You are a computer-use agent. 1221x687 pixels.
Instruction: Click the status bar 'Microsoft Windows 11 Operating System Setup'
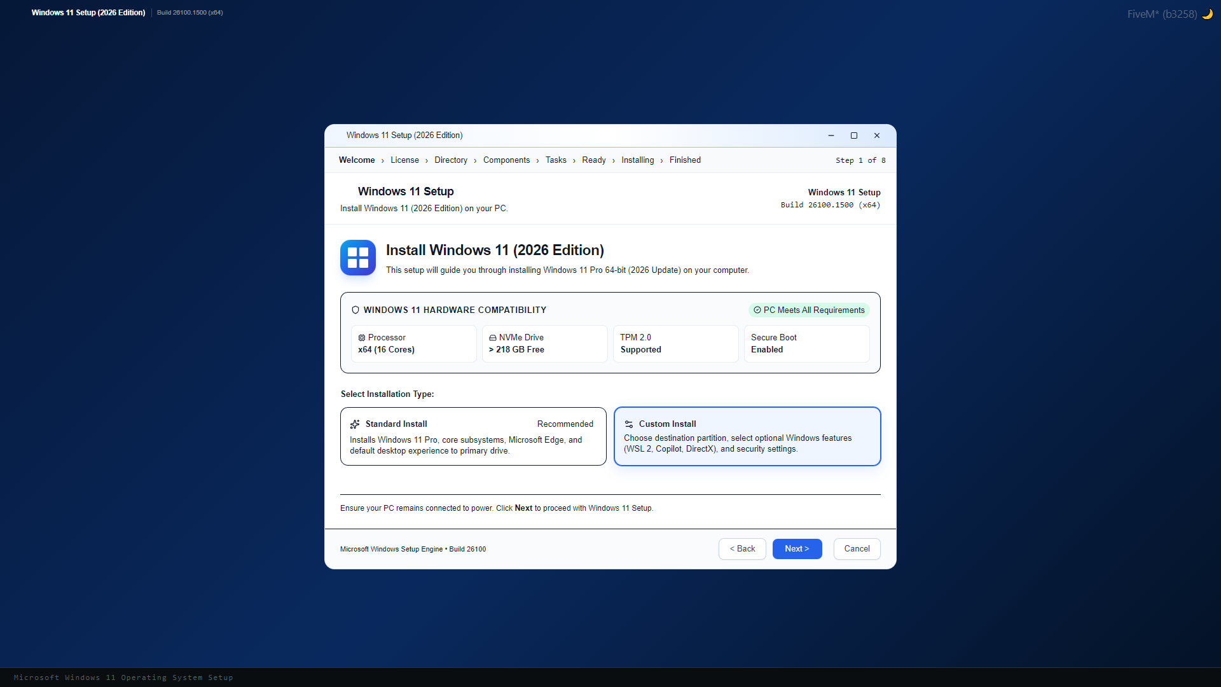coord(123,677)
